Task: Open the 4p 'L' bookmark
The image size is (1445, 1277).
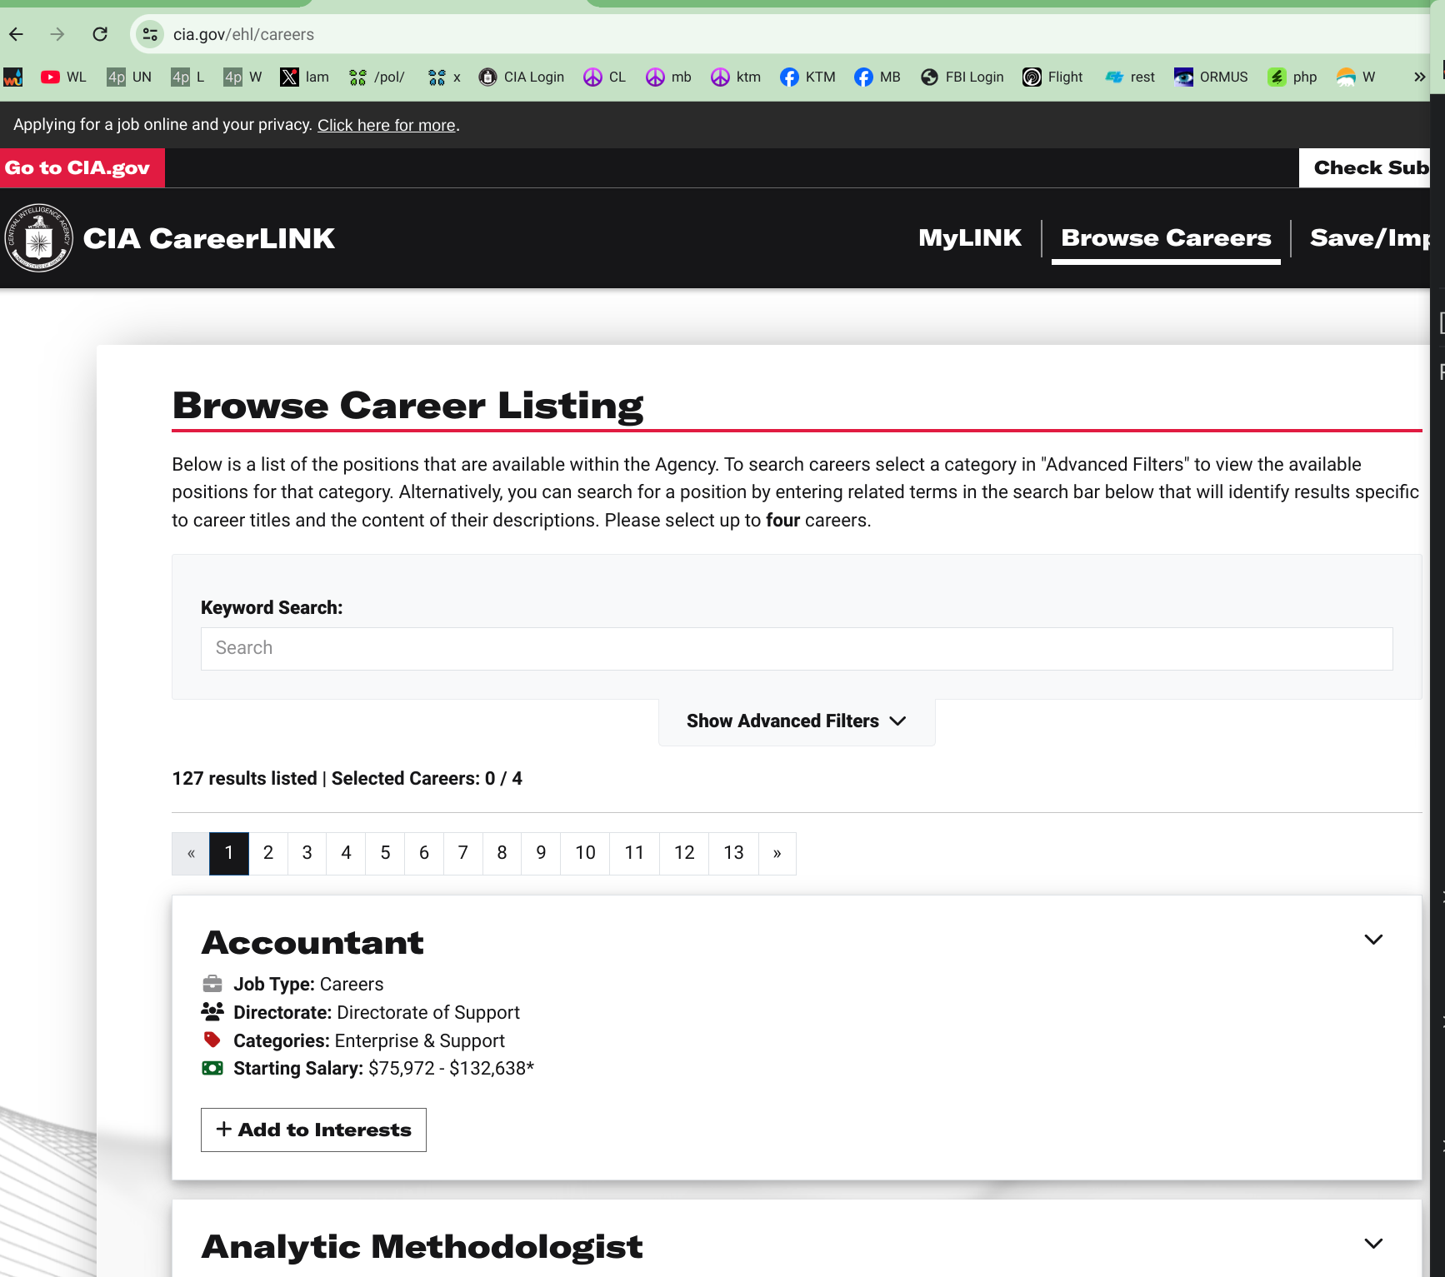Action: 187,77
